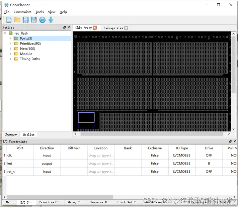Open the Group Constraints tab

[x=75, y=202]
